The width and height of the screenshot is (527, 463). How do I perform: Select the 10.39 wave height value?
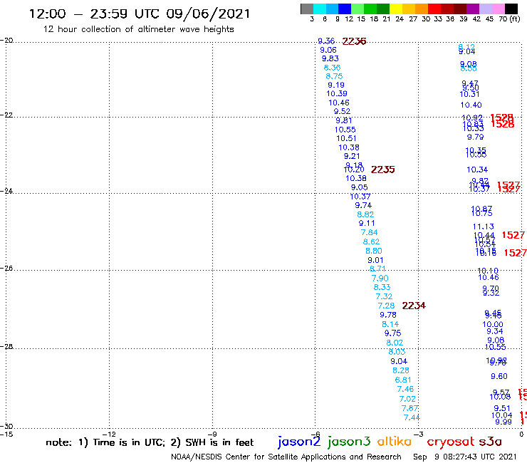(x=336, y=93)
